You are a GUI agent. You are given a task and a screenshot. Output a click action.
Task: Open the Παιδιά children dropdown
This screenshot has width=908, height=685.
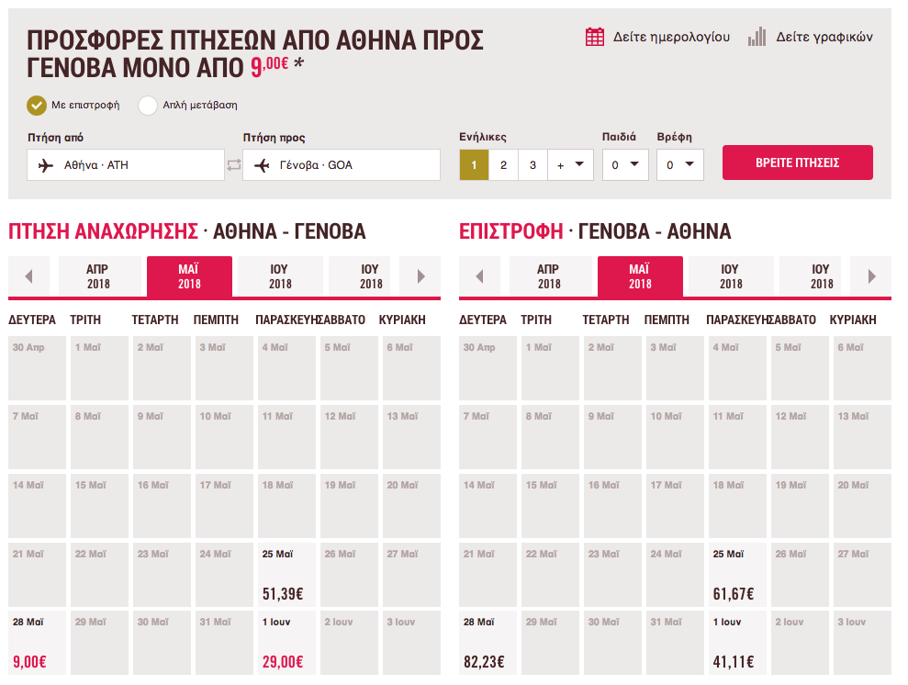pyautogui.click(x=625, y=165)
